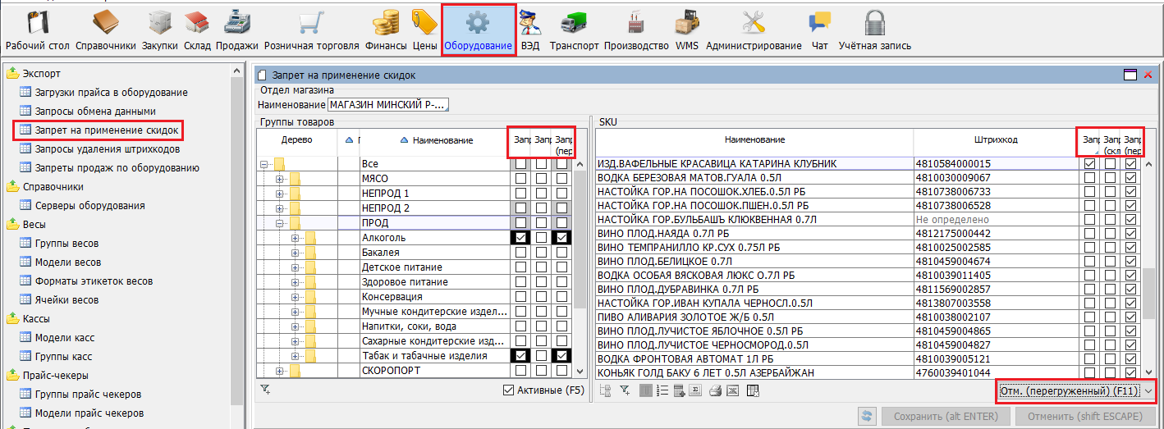Toggle the Активные (F5) checkbox
The image size is (1164, 429).
508,390
